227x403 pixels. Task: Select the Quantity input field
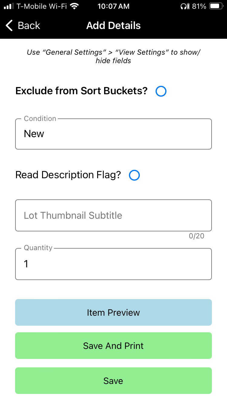tap(113, 264)
